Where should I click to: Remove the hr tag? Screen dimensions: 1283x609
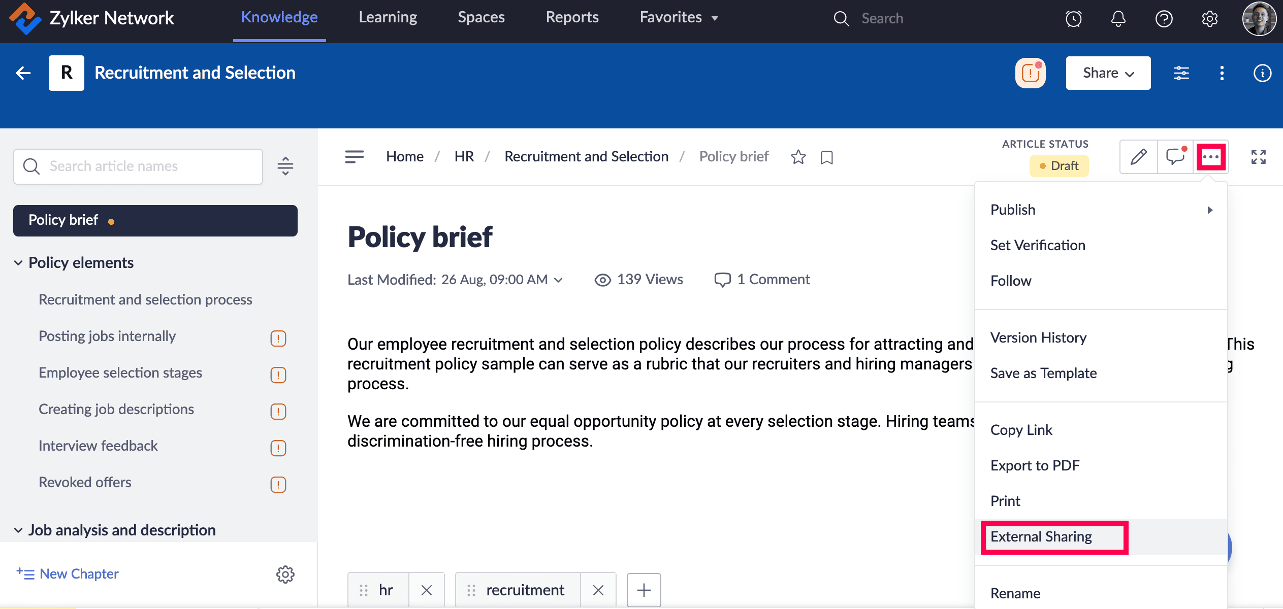426,590
